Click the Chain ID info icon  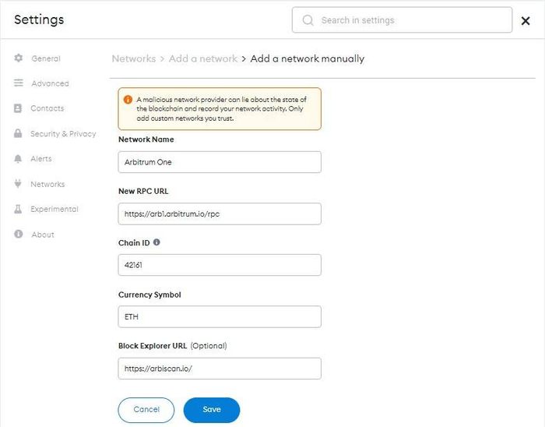click(x=156, y=242)
